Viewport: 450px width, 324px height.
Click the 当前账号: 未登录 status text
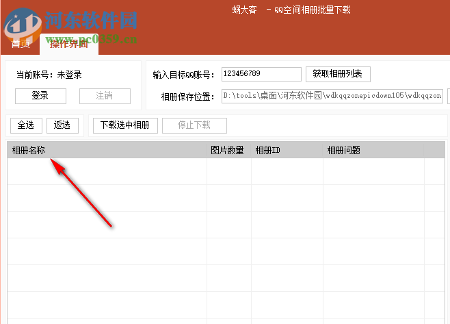tap(49, 75)
